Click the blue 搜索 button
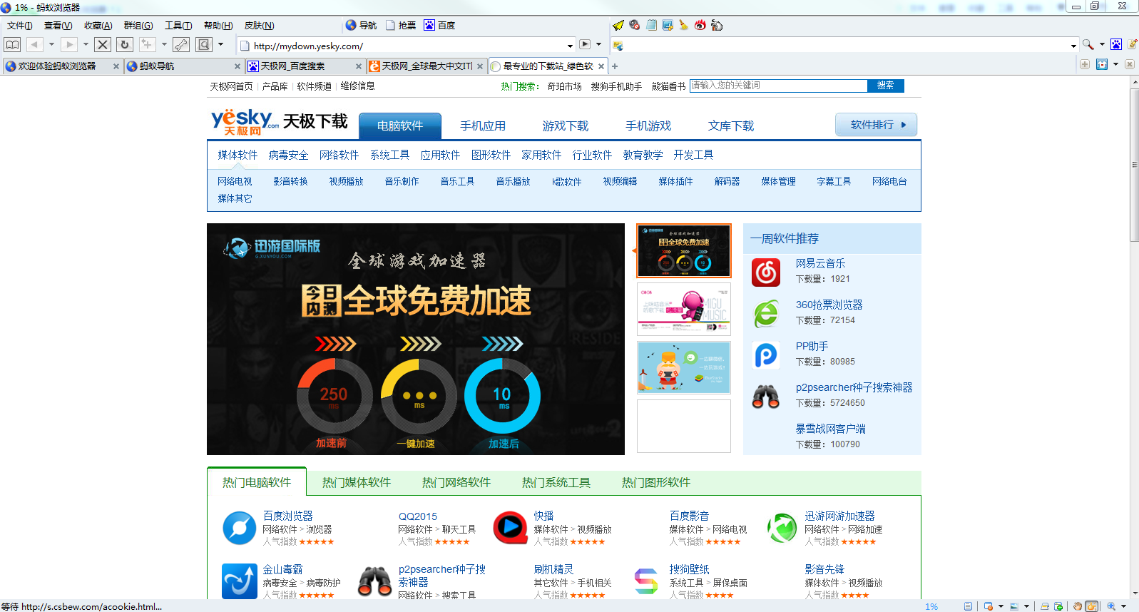Viewport: 1139px width, 612px height. [885, 86]
